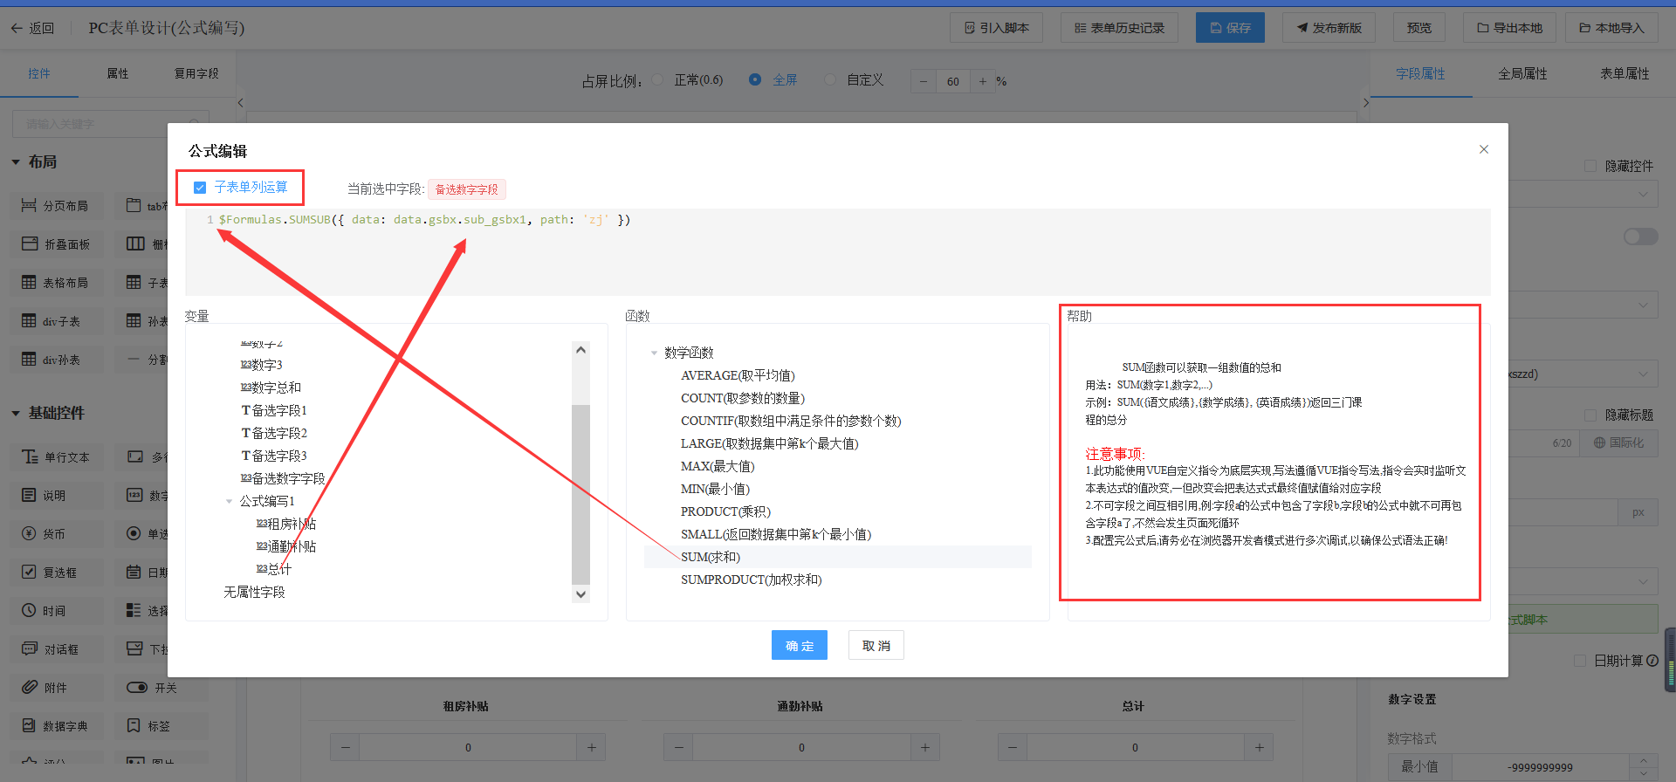Pick COUNTIF function entry
This screenshot has width=1676, height=782.
click(791, 421)
